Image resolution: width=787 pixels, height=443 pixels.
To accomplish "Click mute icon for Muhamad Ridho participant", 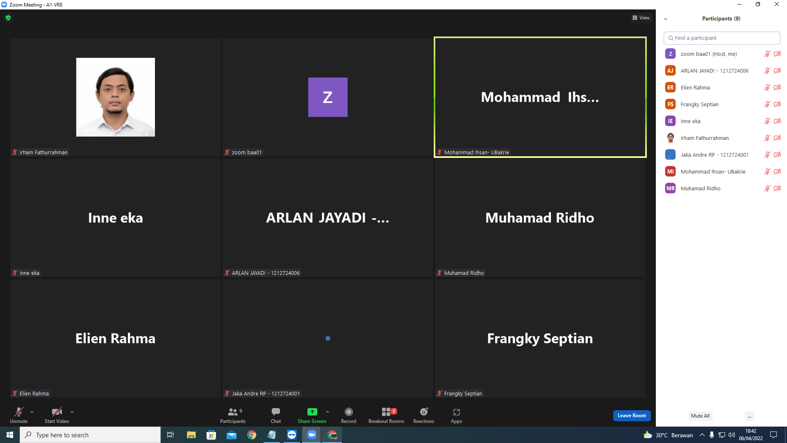I will click(767, 189).
